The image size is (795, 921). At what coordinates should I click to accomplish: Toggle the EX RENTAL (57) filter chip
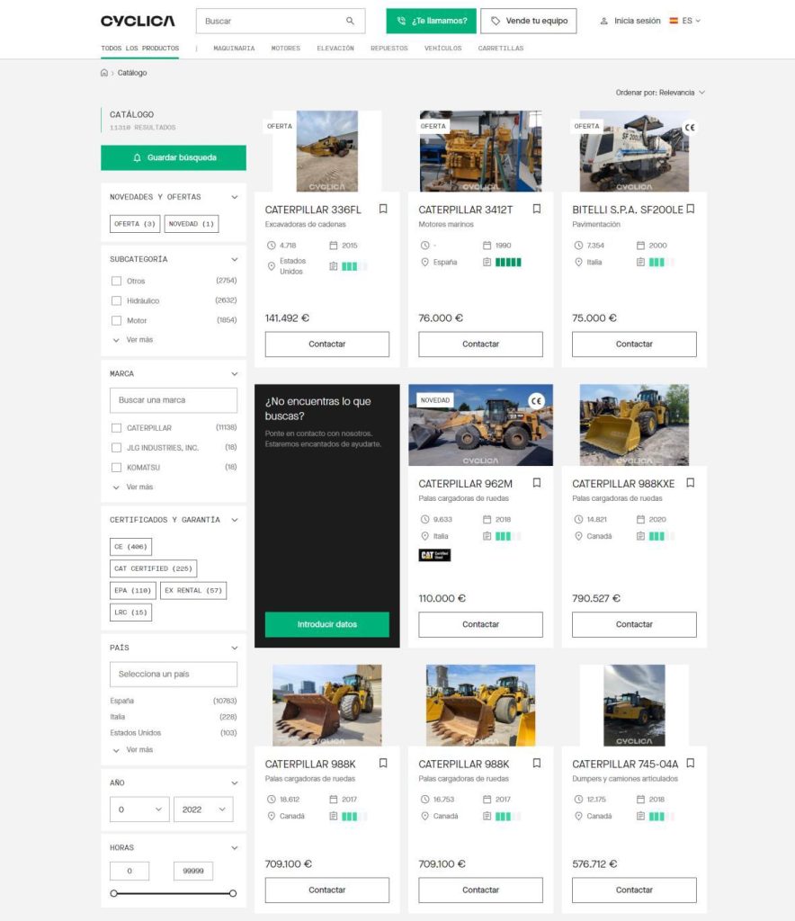pyautogui.click(x=193, y=590)
